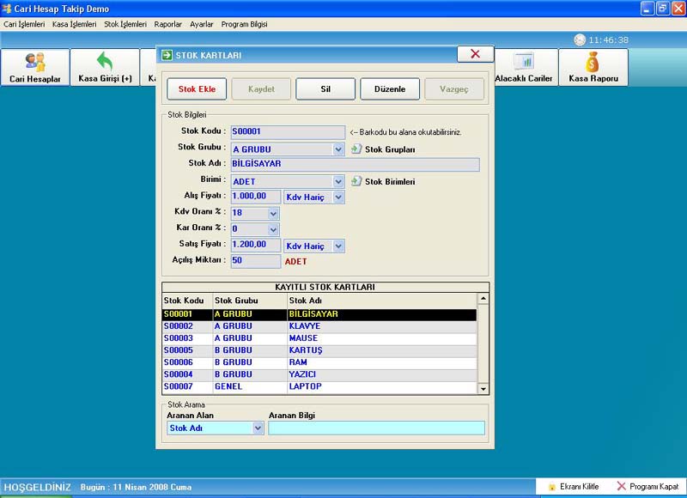Open the Alacaklı Cariler icon
Image resolution: width=687 pixels, height=498 pixels.
524,62
